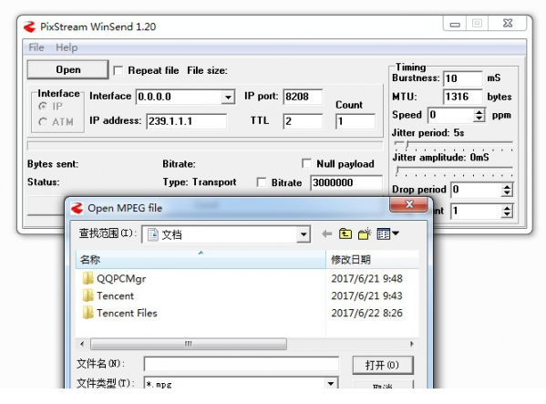Click the IP port field 8208

click(x=303, y=97)
